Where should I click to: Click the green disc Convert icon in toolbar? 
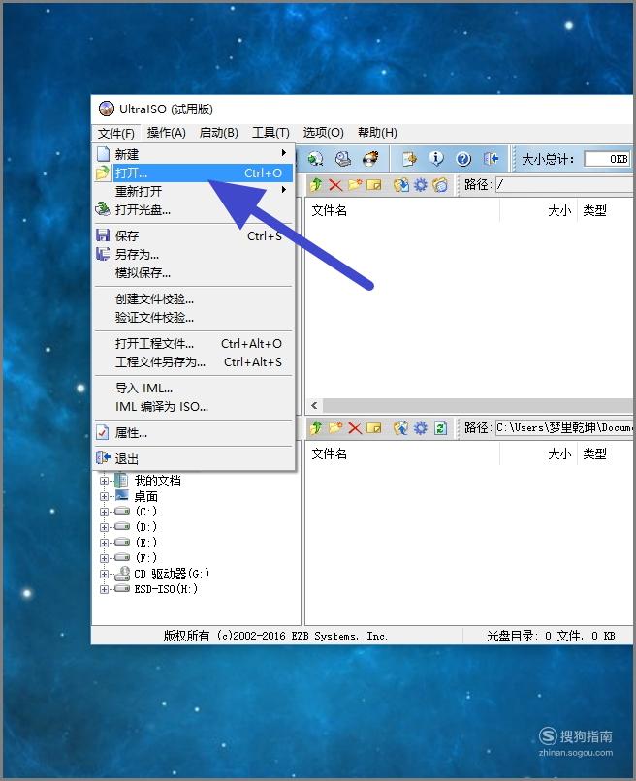315,159
